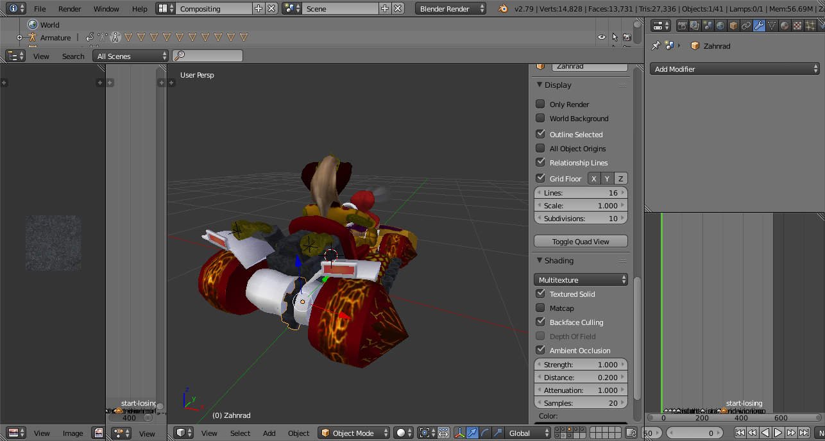Expand the Multitexture shading dropdown

pos(581,280)
